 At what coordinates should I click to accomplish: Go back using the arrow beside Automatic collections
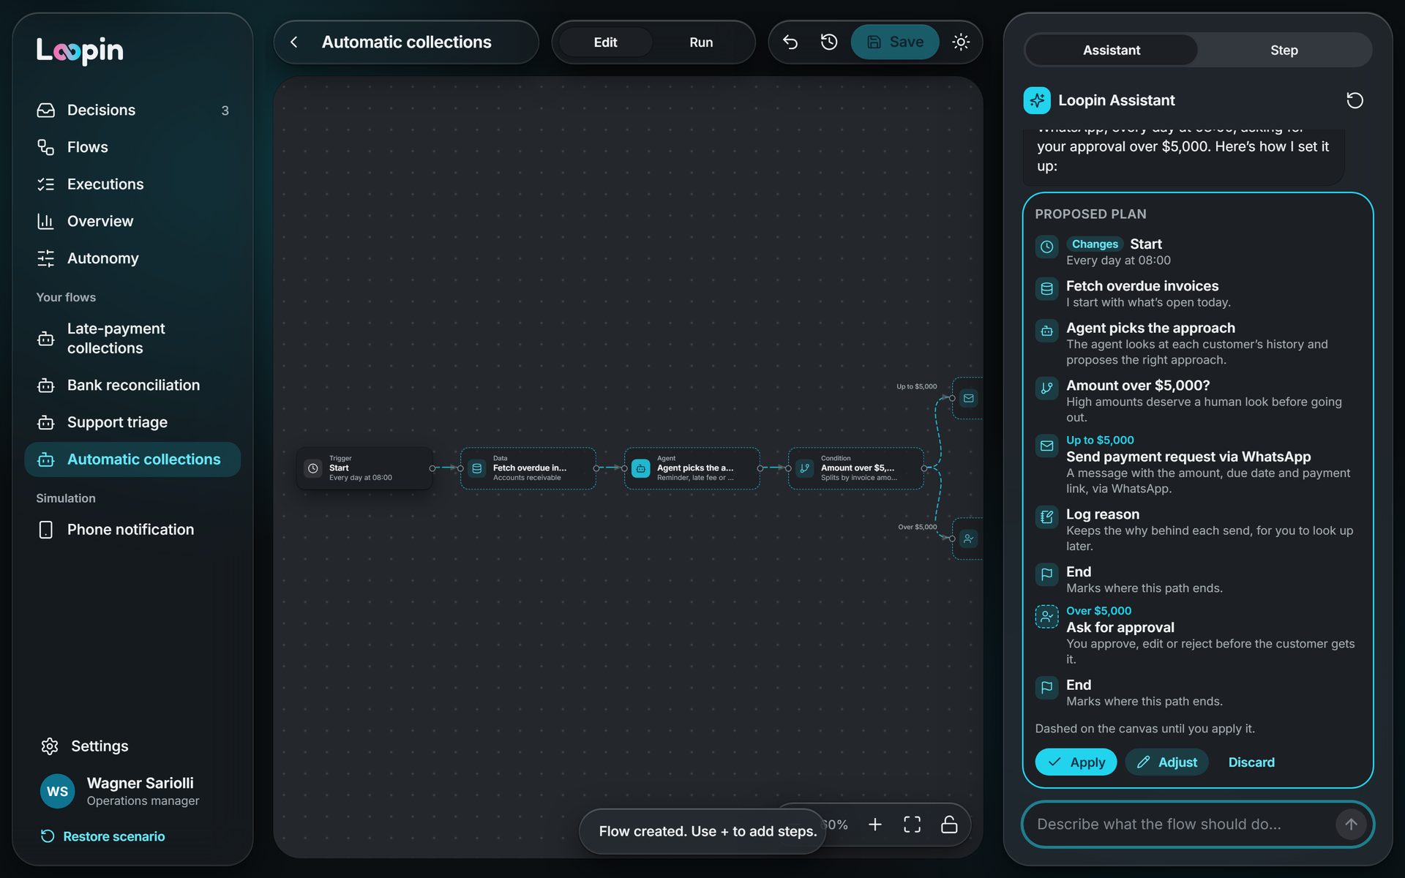pos(294,42)
